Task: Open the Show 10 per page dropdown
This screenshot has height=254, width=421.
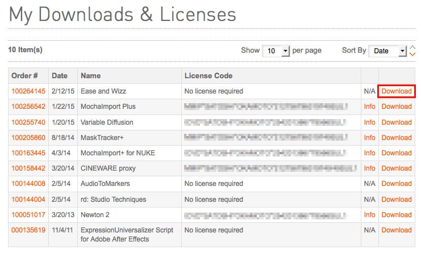Action: pos(276,50)
